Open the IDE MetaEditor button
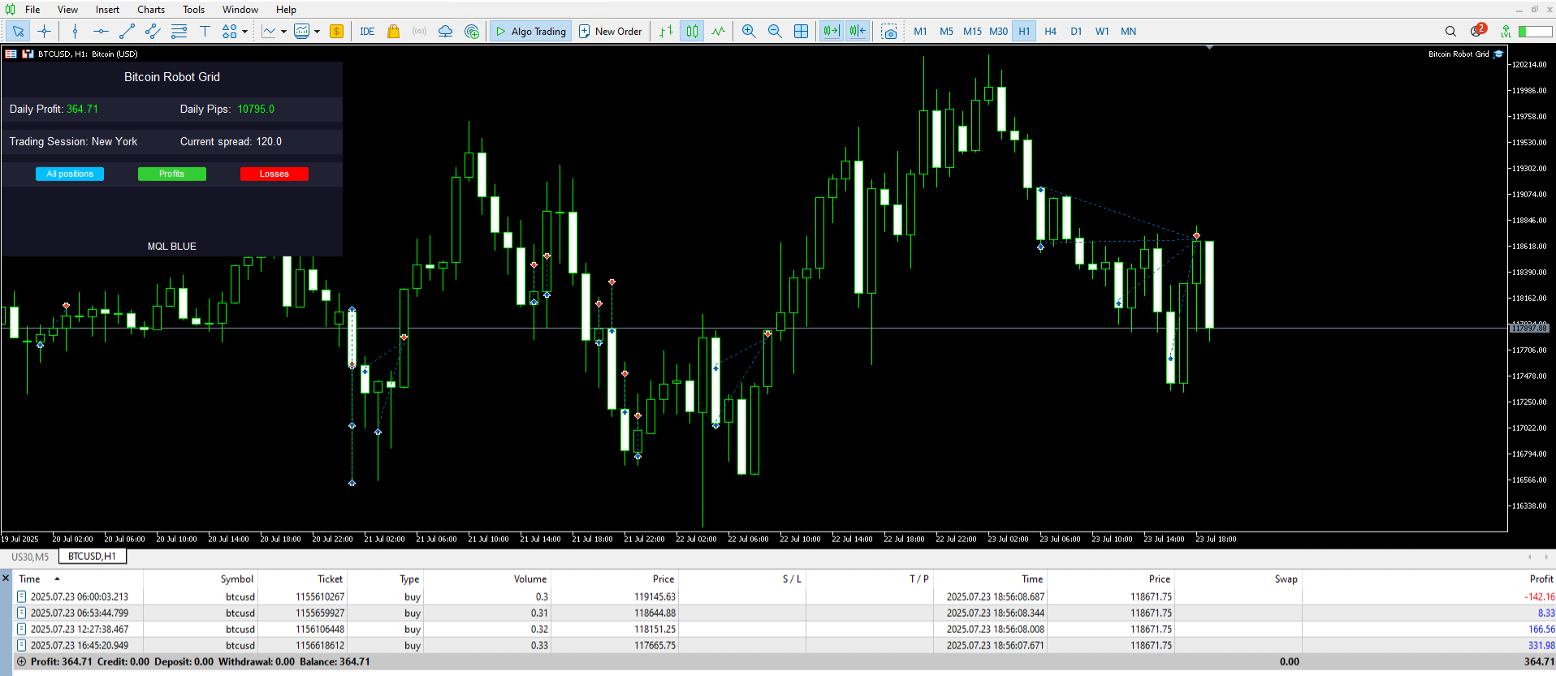This screenshot has height=676, width=1556. click(x=367, y=32)
